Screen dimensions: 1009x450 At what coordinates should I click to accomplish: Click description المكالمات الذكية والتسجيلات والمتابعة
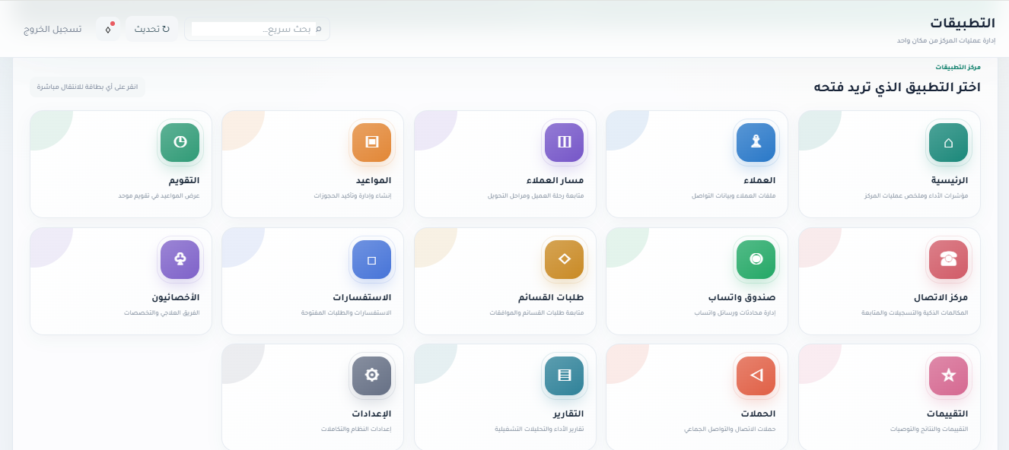point(915,312)
